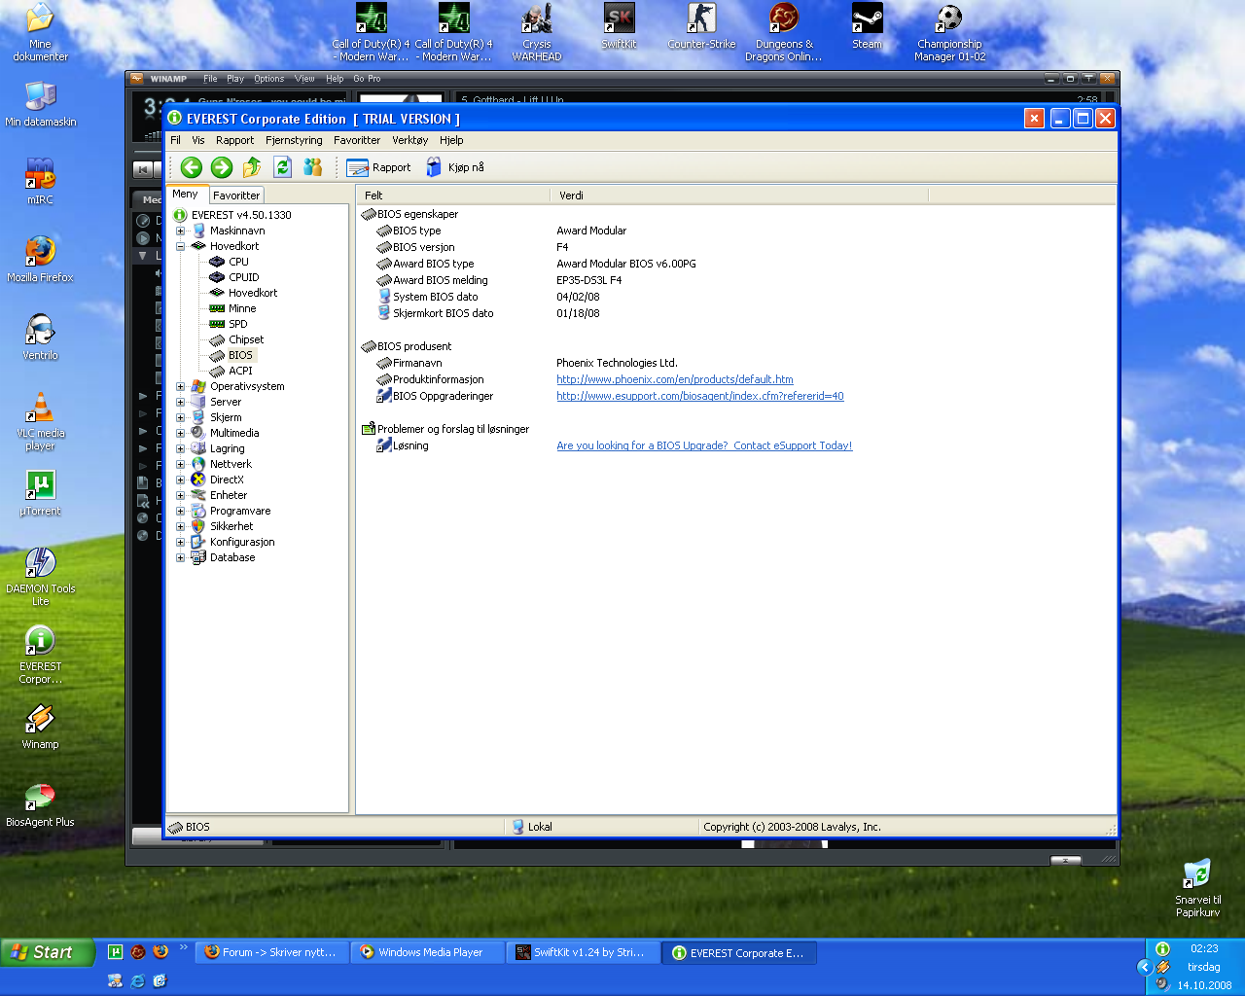Screen dimensions: 1245x996
Task: Select the CPUID tree item
Action: pos(243,277)
